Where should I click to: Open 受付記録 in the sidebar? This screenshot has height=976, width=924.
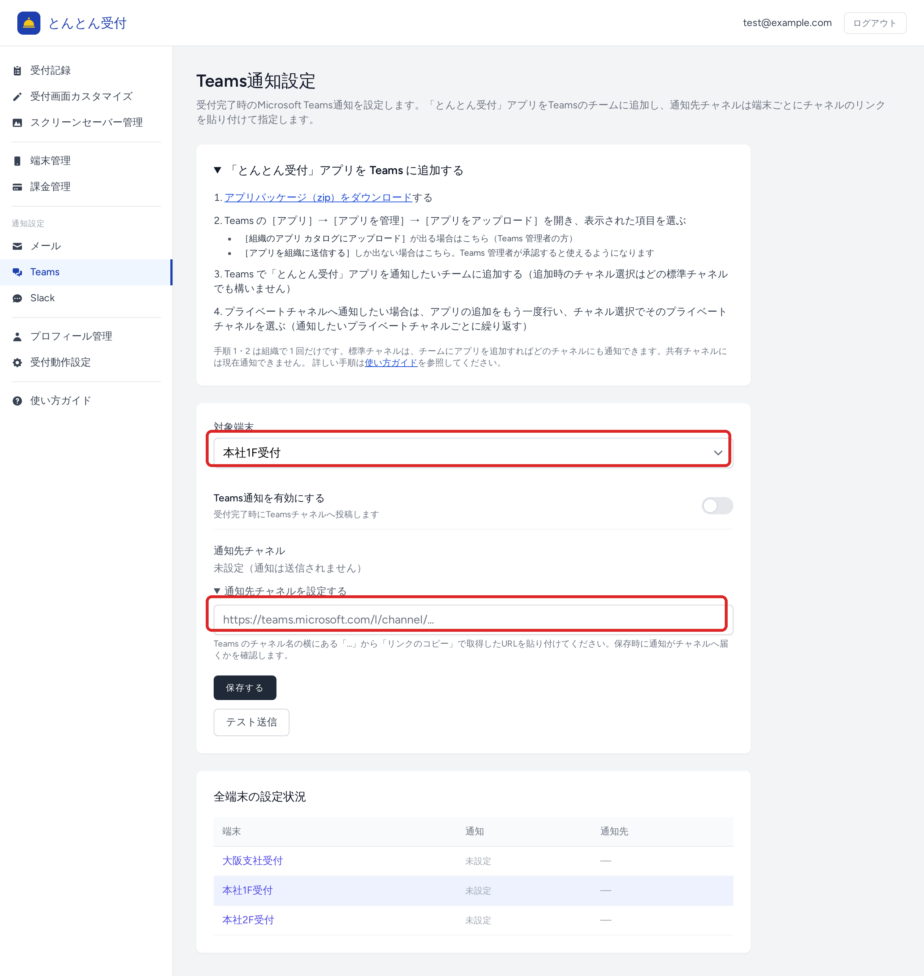[86, 70]
